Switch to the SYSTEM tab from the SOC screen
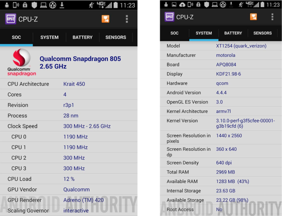 coord(49,37)
